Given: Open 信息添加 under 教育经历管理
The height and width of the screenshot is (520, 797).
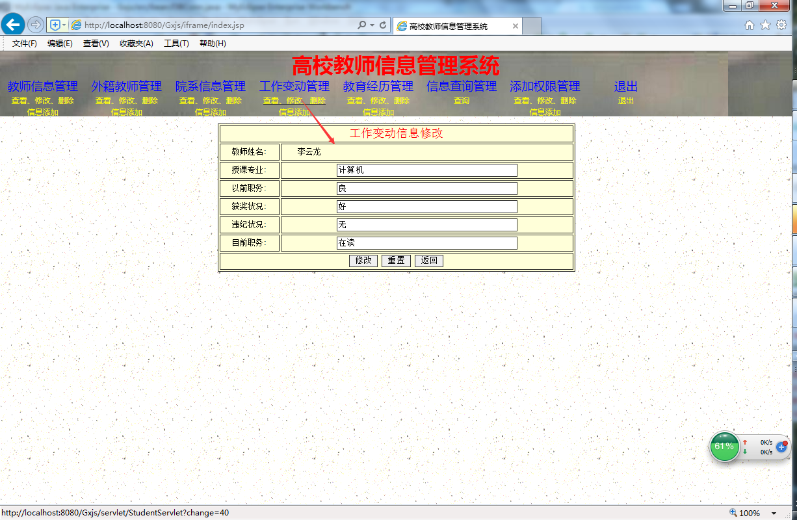Looking at the screenshot, I should [x=378, y=112].
